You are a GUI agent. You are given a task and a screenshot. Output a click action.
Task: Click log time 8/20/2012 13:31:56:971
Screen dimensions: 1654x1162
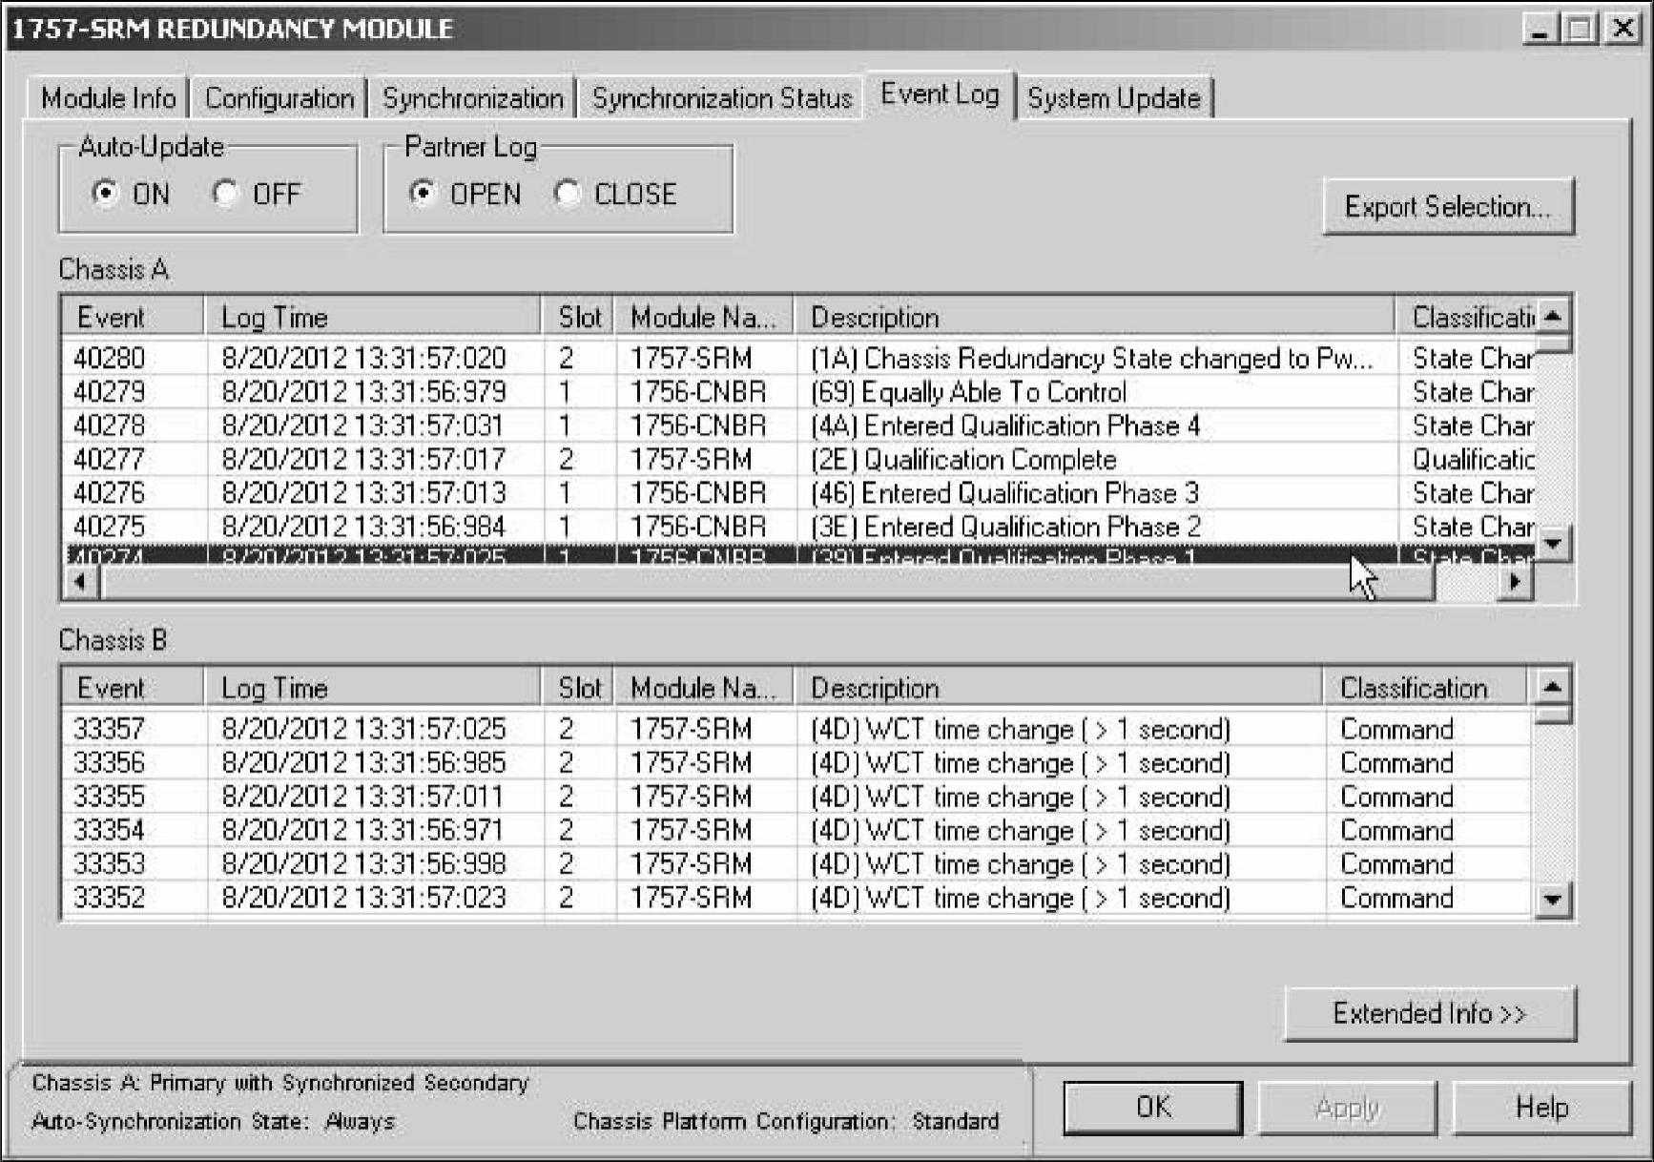(363, 830)
